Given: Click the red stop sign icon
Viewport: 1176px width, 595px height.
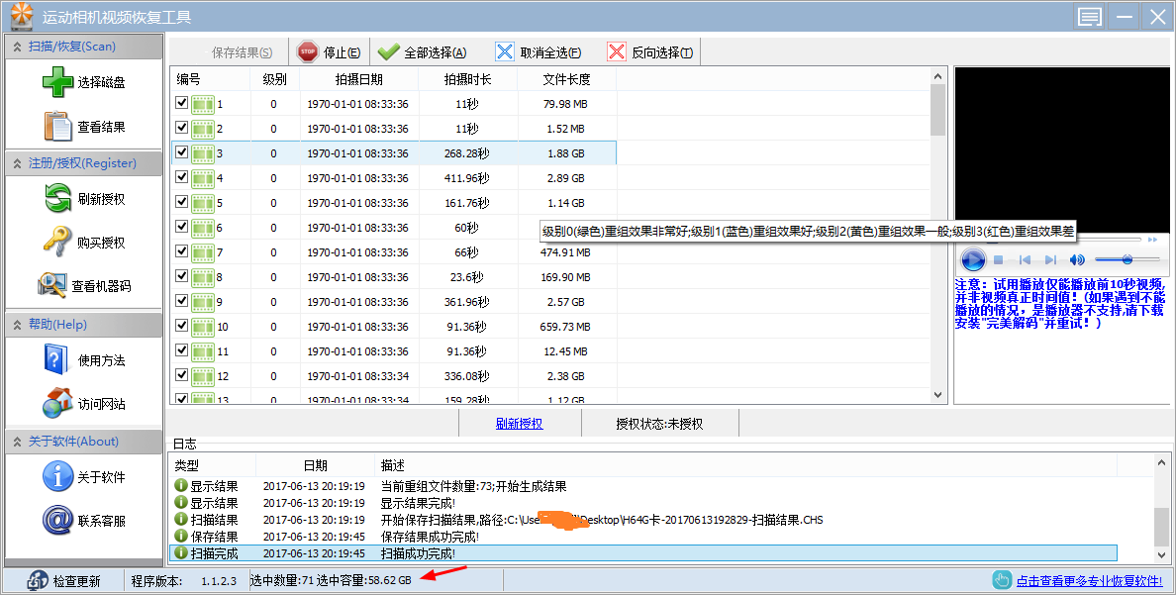Looking at the screenshot, I should [308, 51].
